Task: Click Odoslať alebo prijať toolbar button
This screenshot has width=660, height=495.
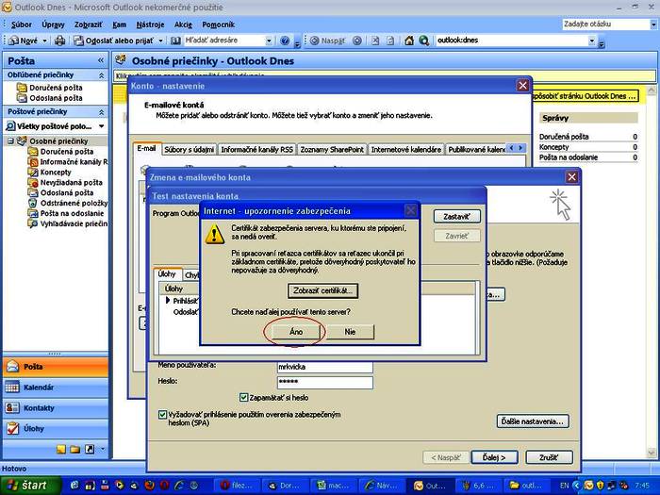Action: pos(114,41)
